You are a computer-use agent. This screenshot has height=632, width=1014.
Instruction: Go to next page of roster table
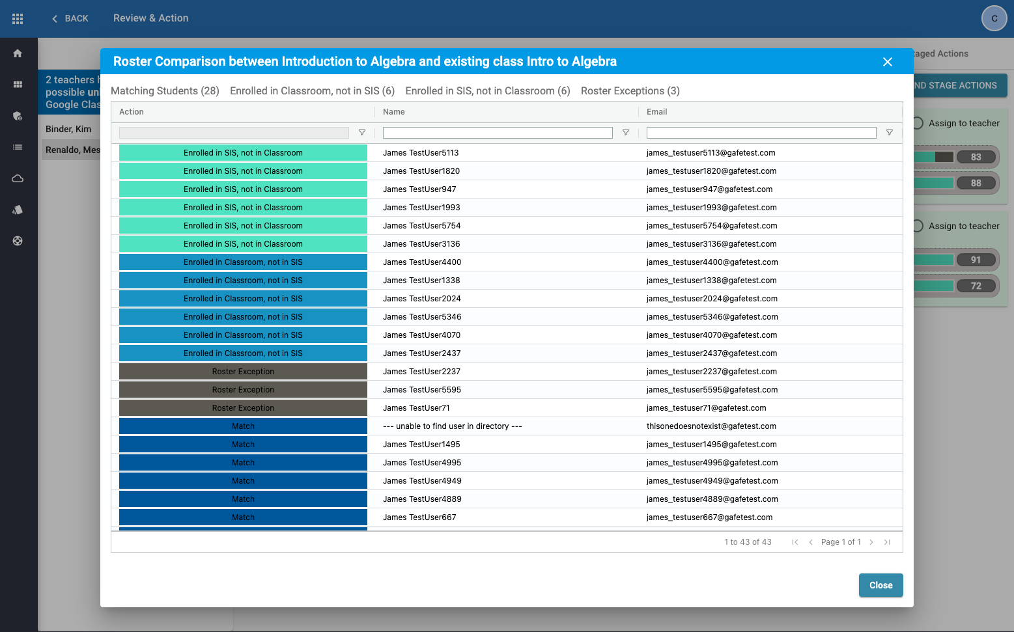click(871, 542)
